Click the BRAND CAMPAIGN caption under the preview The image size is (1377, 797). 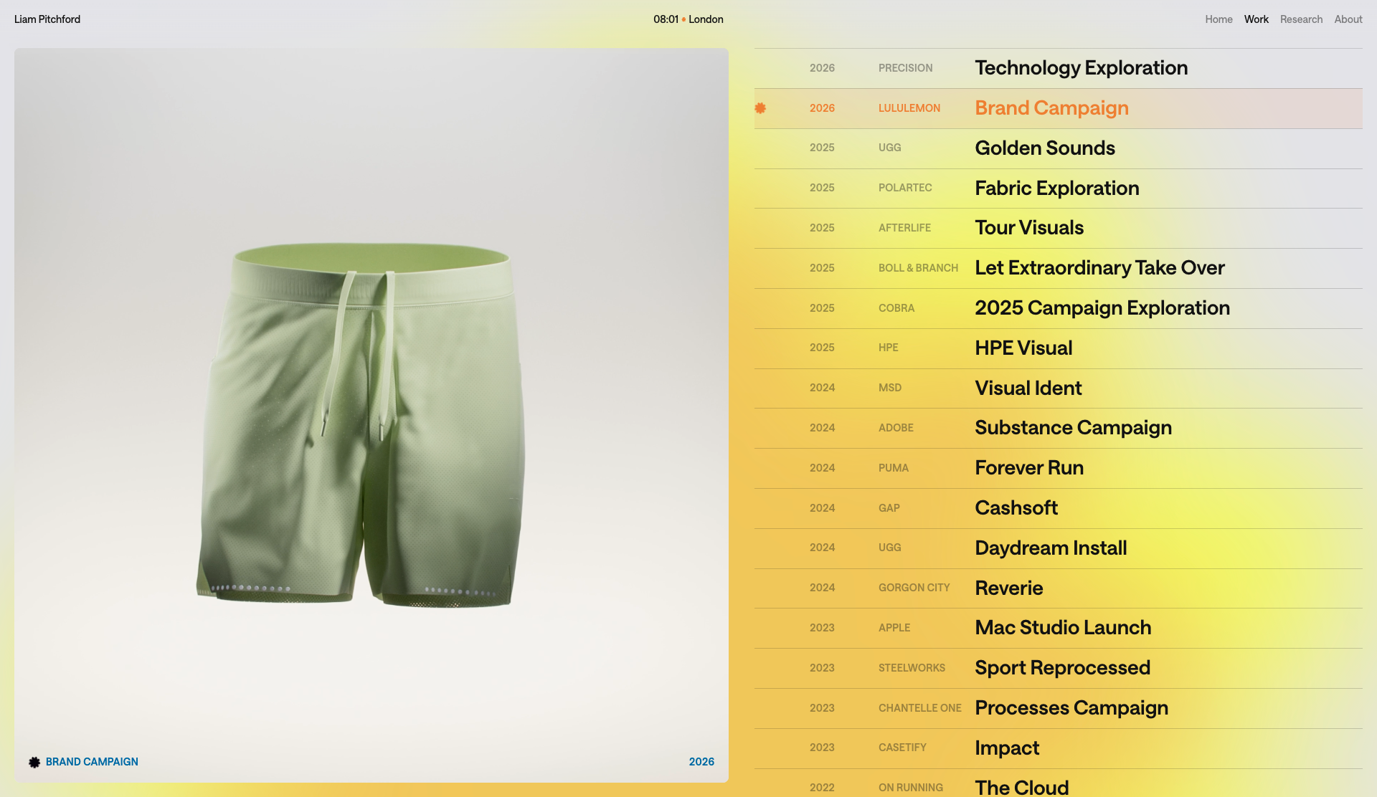(x=92, y=762)
